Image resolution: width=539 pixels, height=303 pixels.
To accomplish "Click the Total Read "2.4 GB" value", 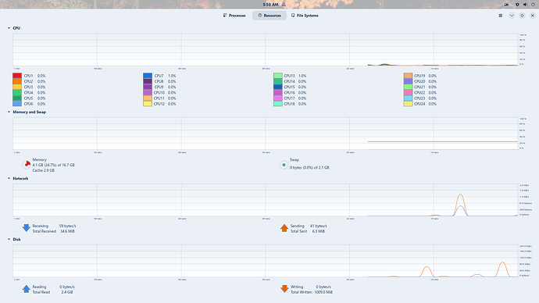I will (x=67, y=292).
